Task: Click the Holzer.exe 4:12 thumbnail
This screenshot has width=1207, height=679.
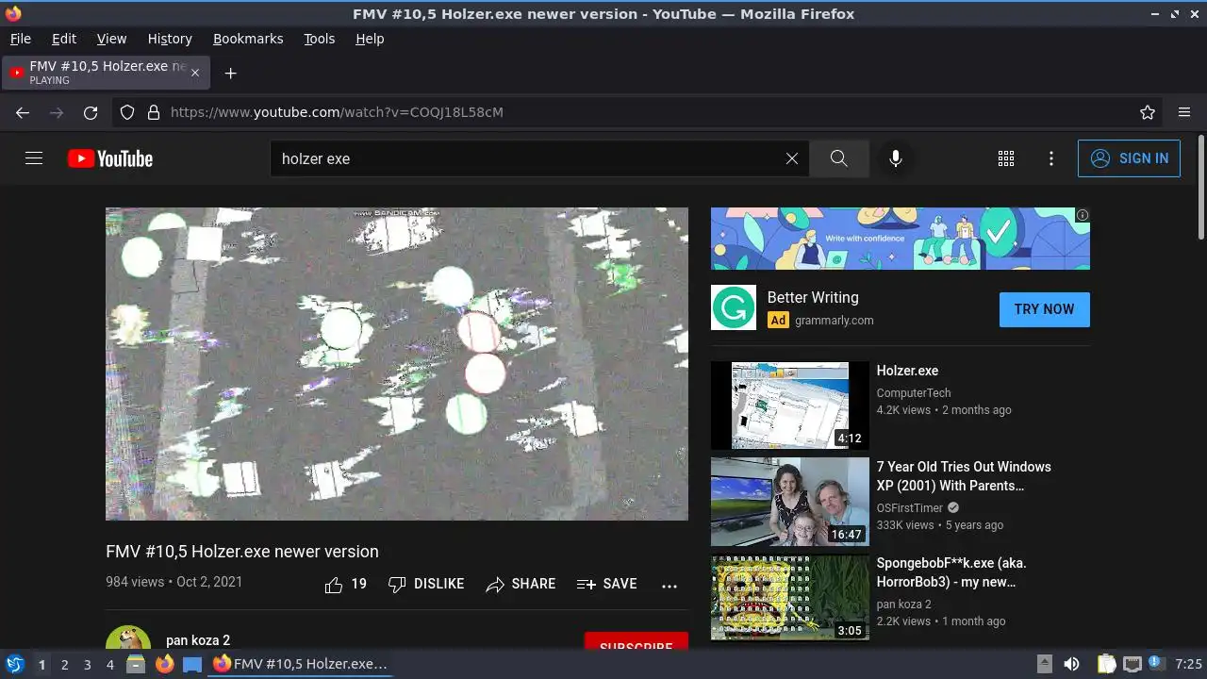Action: 790,406
